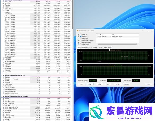Click the clock icon beside Uncore ratio row
Image resolution: width=155 pixels, height=121 pixels.
point(4,72)
